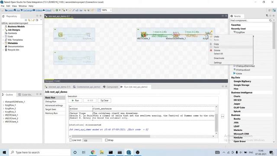Open the Windows Start menu
277x156 pixels.
(4, 152)
